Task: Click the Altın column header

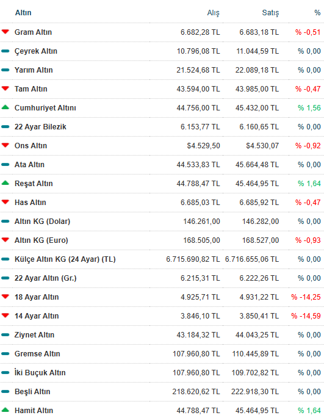Action: click(23, 13)
